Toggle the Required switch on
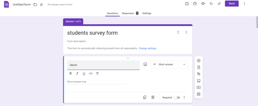Viewport: 258px width, 106px height. pyautogui.click(x=177, y=97)
